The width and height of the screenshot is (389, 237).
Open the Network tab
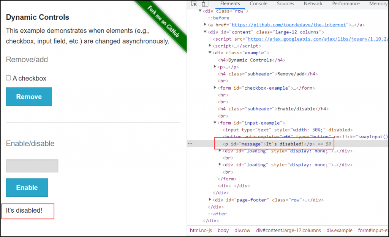(x=313, y=4)
